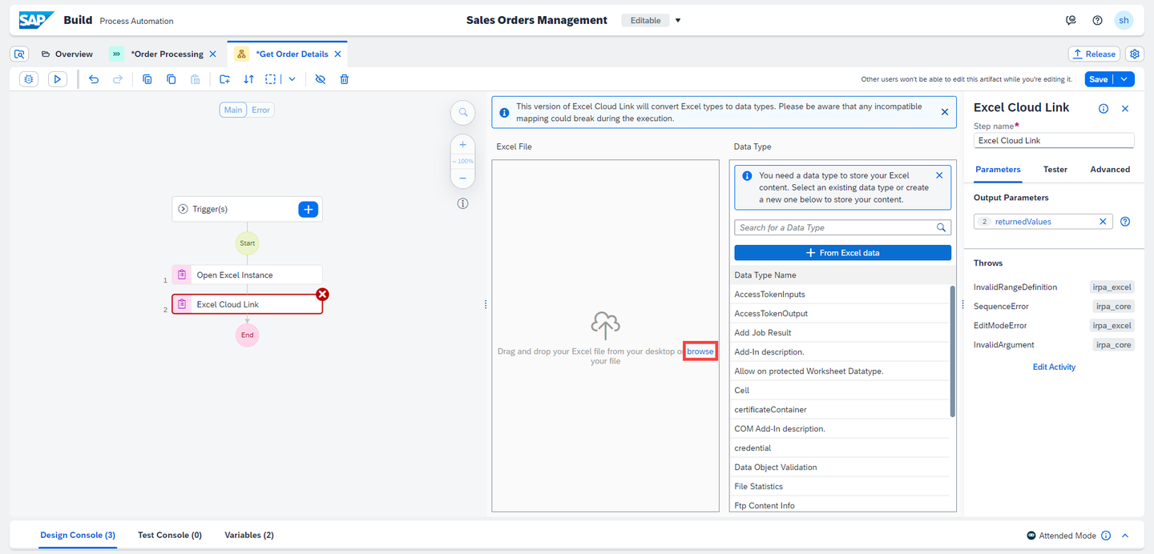Expand the Trigger(s) chevron
Image resolution: width=1154 pixels, height=554 pixels.
pos(183,209)
